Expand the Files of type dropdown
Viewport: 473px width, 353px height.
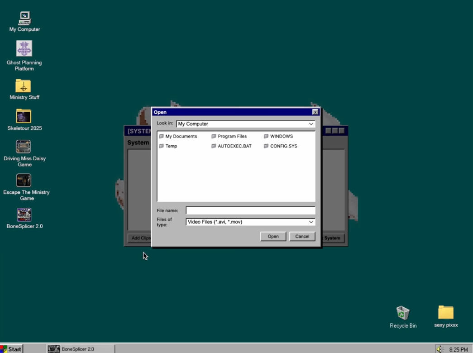[311, 222]
